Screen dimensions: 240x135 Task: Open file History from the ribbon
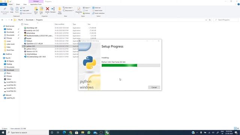[87, 13]
